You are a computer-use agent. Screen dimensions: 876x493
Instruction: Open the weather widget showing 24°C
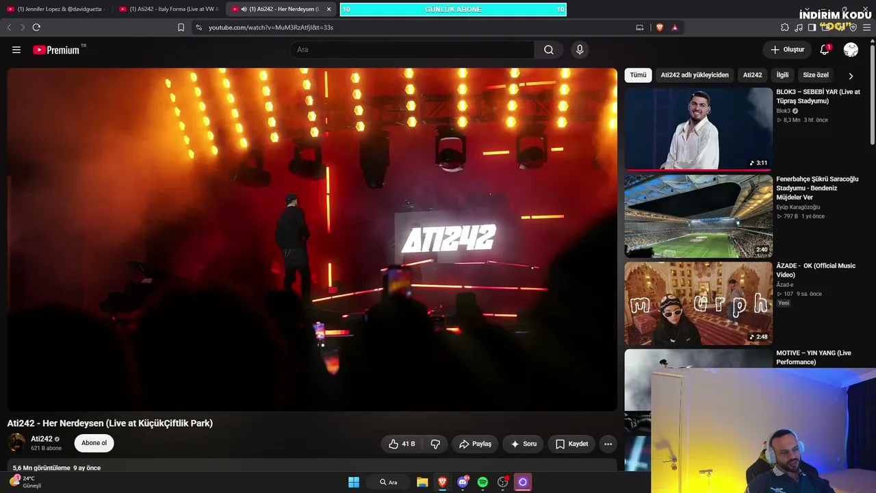coord(26,482)
